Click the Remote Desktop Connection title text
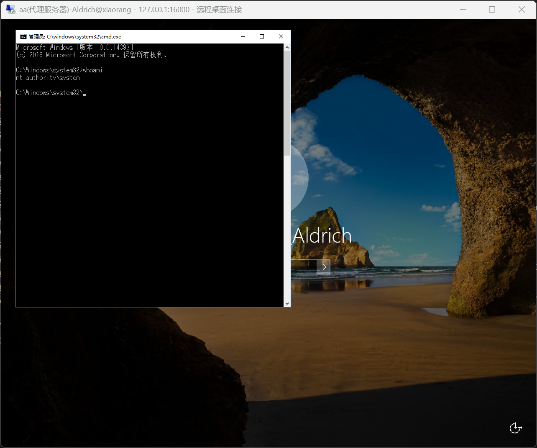Image resolution: width=537 pixels, height=448 pixels. pos(130,9)
